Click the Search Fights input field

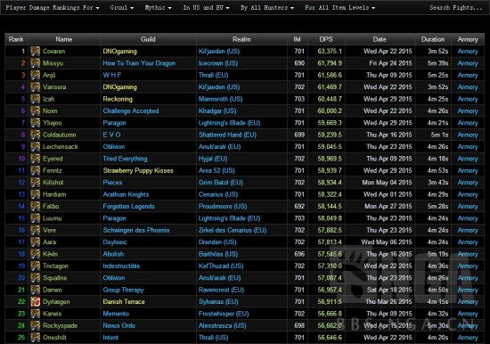pyautogui.click(x=455, y=7)
